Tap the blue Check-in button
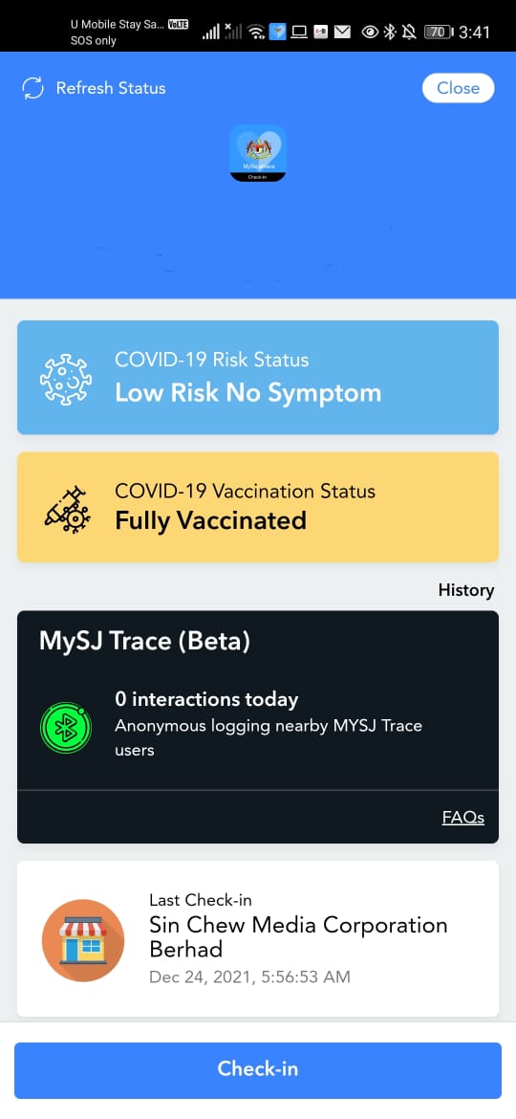 pos(258,1068)
